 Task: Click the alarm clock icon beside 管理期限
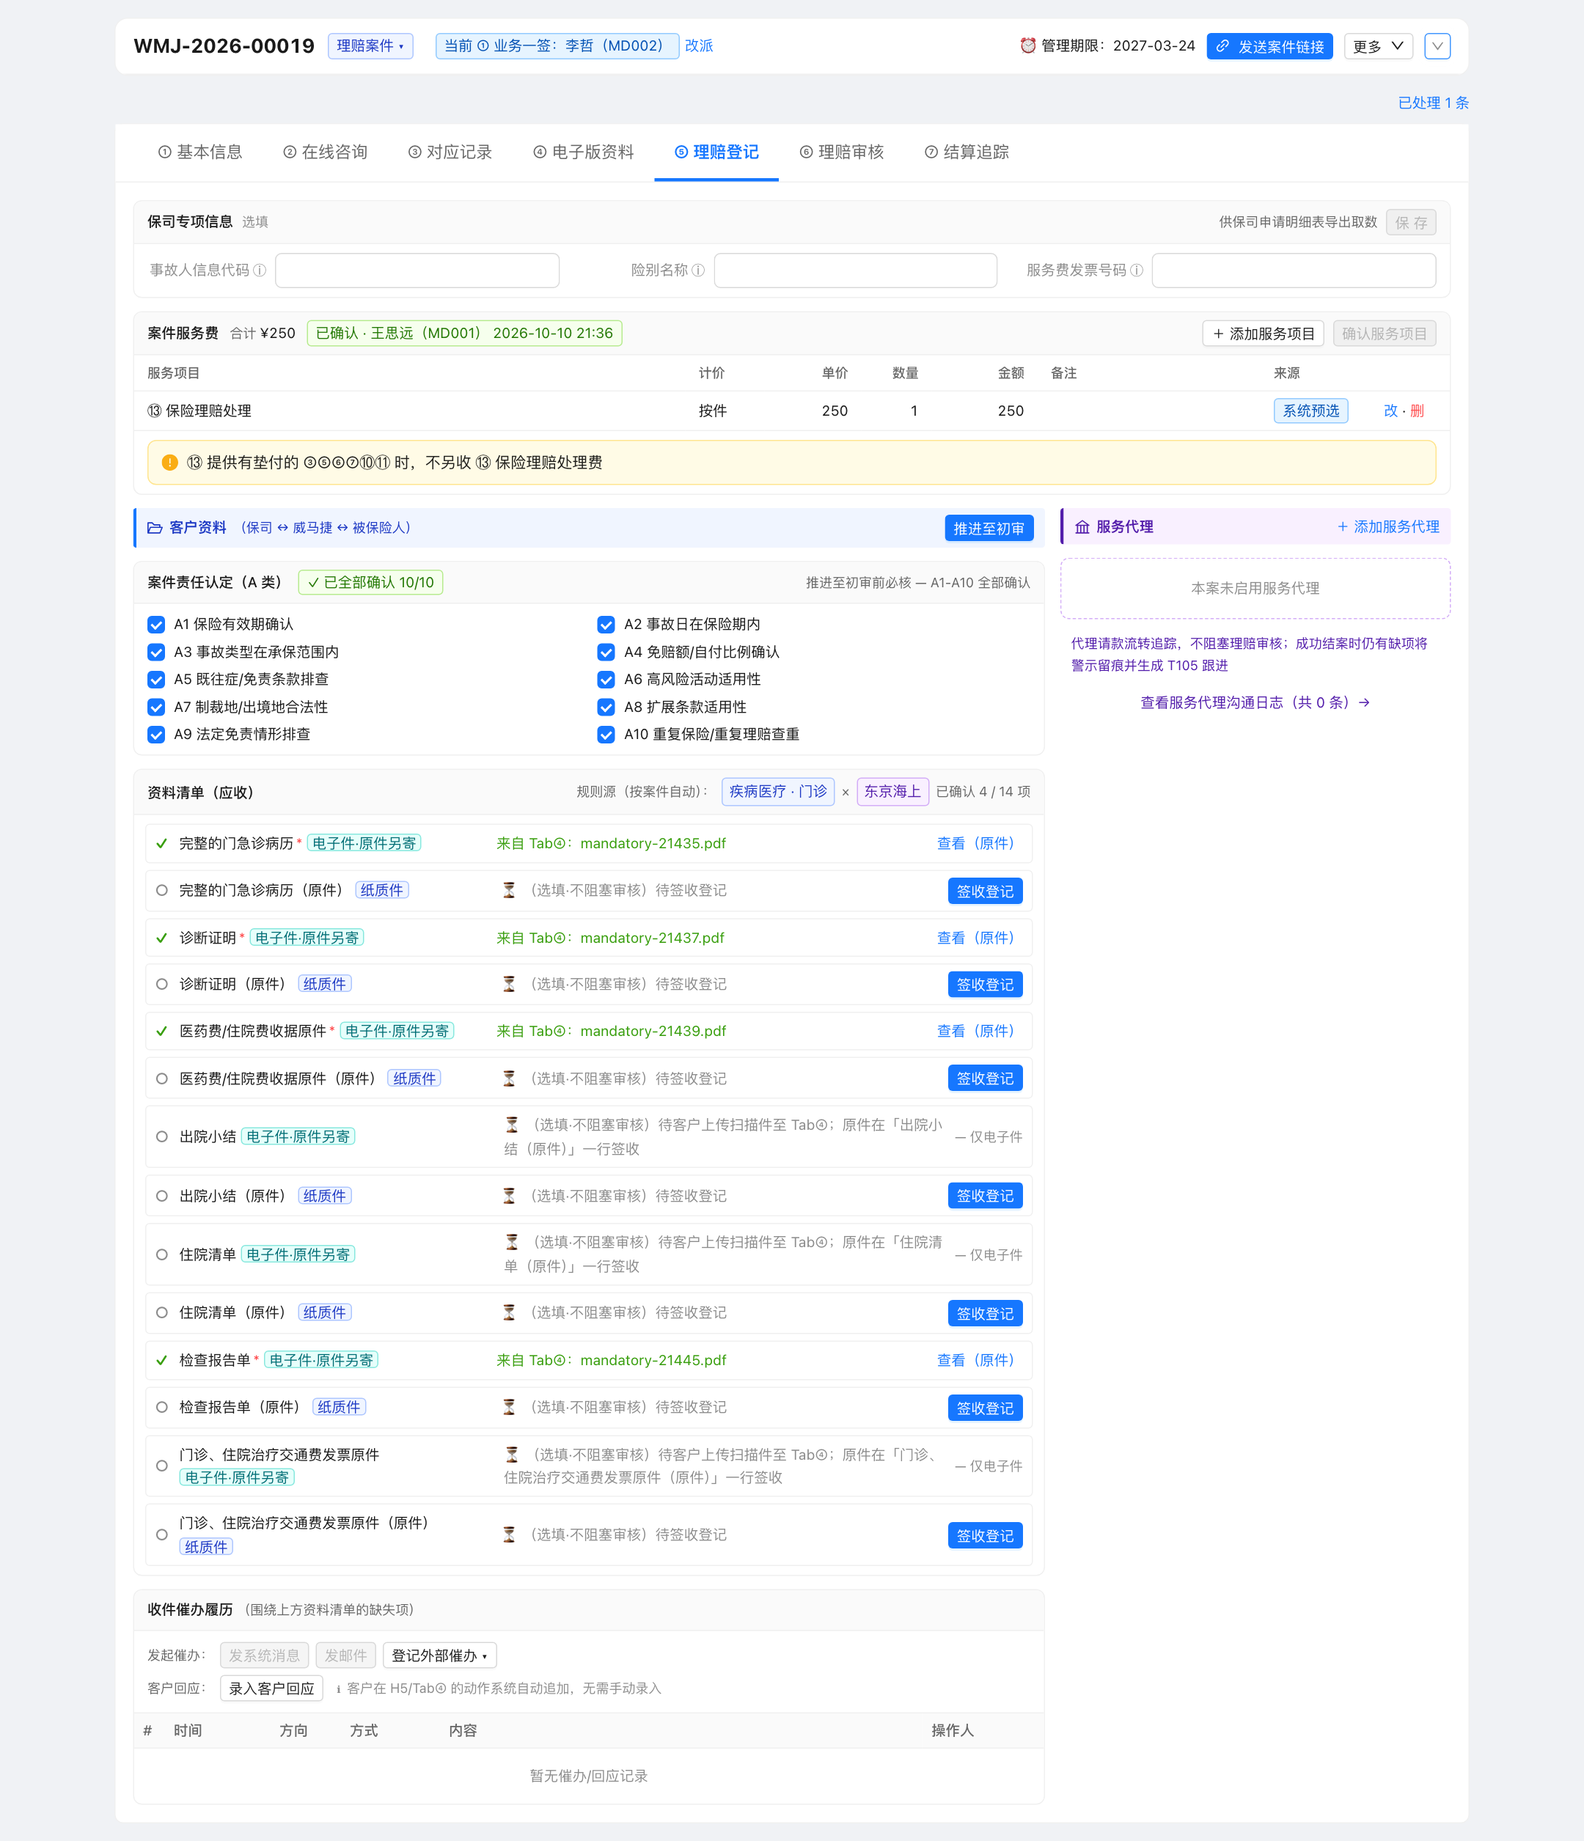(x=1027, y=45)
